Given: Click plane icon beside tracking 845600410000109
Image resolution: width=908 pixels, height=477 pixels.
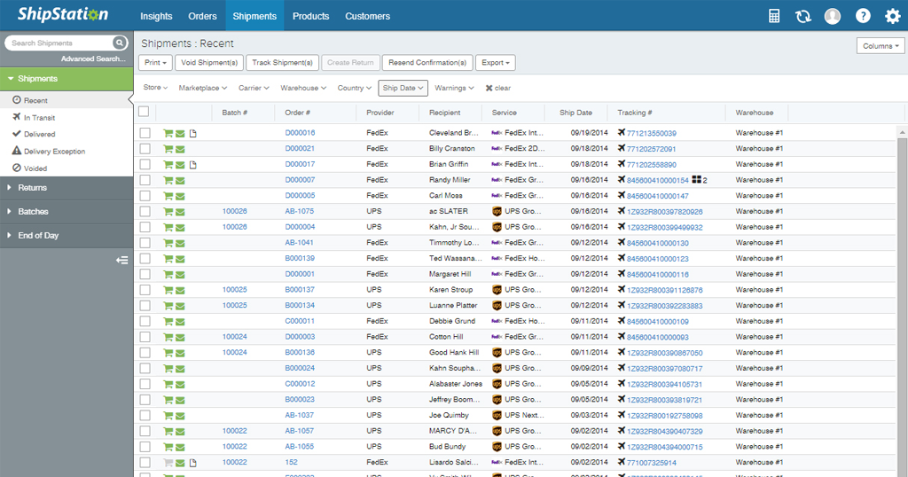Looking at the screenshot, I should pos(622,321).
